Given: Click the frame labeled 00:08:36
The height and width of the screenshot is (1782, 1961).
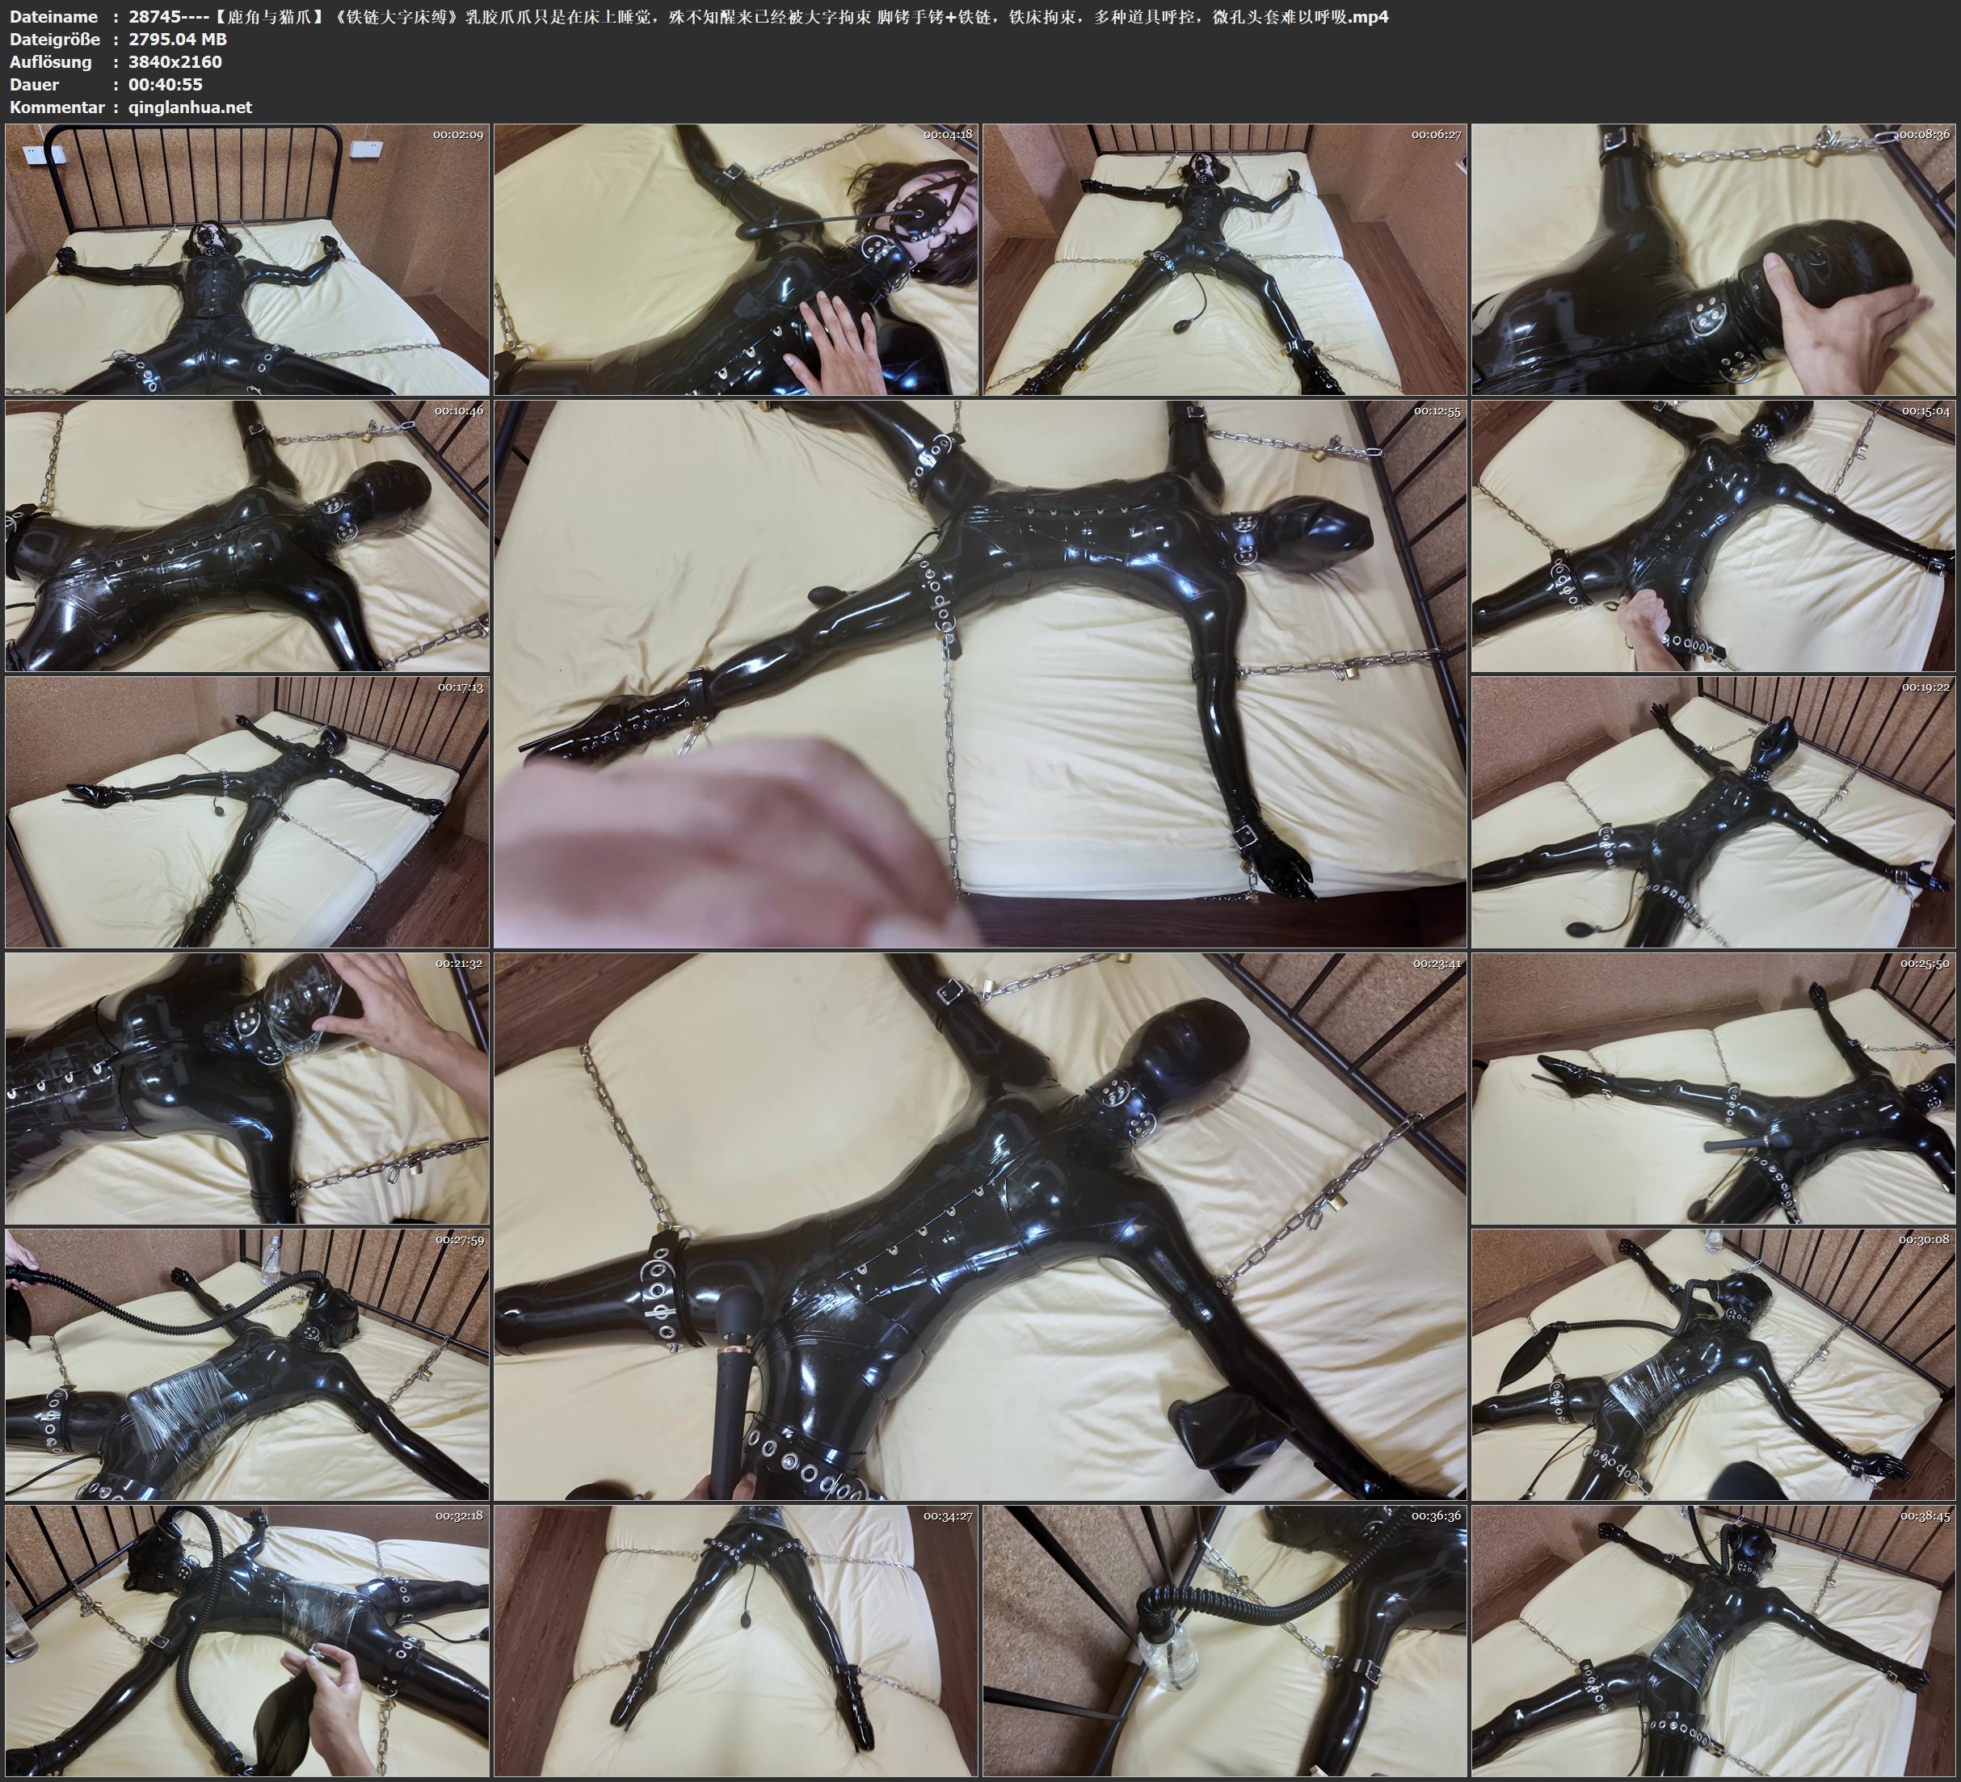Looking at the screenshot, I should pos(1713,258).
